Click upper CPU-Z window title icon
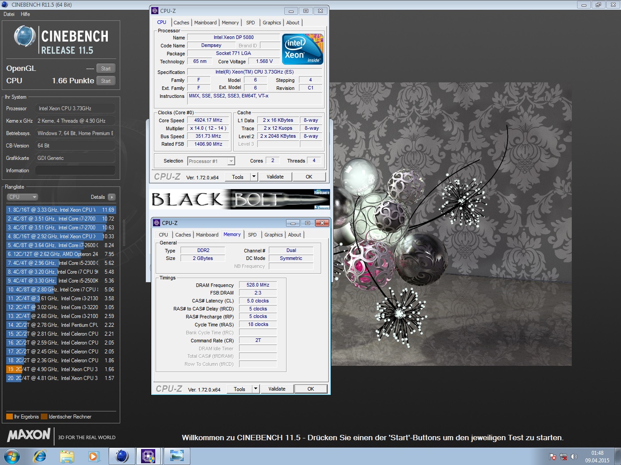Screen dimensions: 621x465 click(155, 11)
